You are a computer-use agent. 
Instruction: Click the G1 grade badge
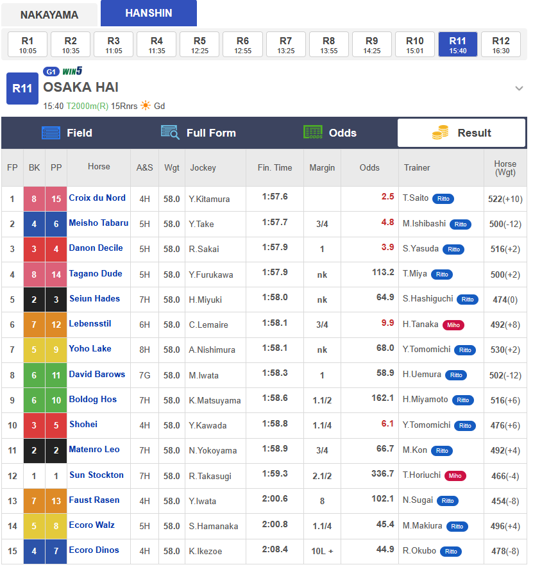tap(51, 72)
